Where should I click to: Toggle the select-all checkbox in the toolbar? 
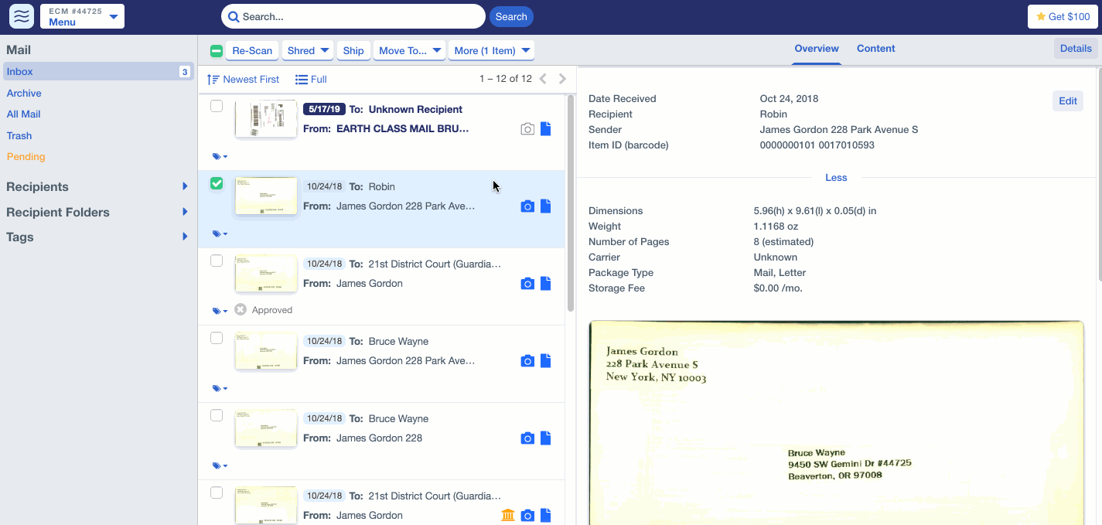pos(217,51)
